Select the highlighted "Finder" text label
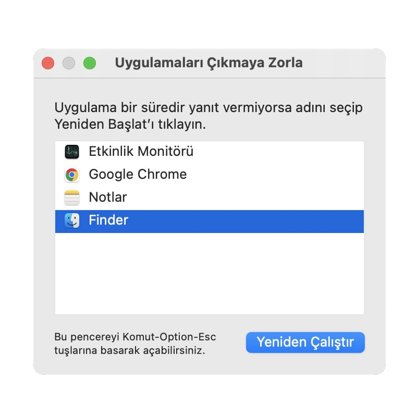 click(x=108, y=220)
